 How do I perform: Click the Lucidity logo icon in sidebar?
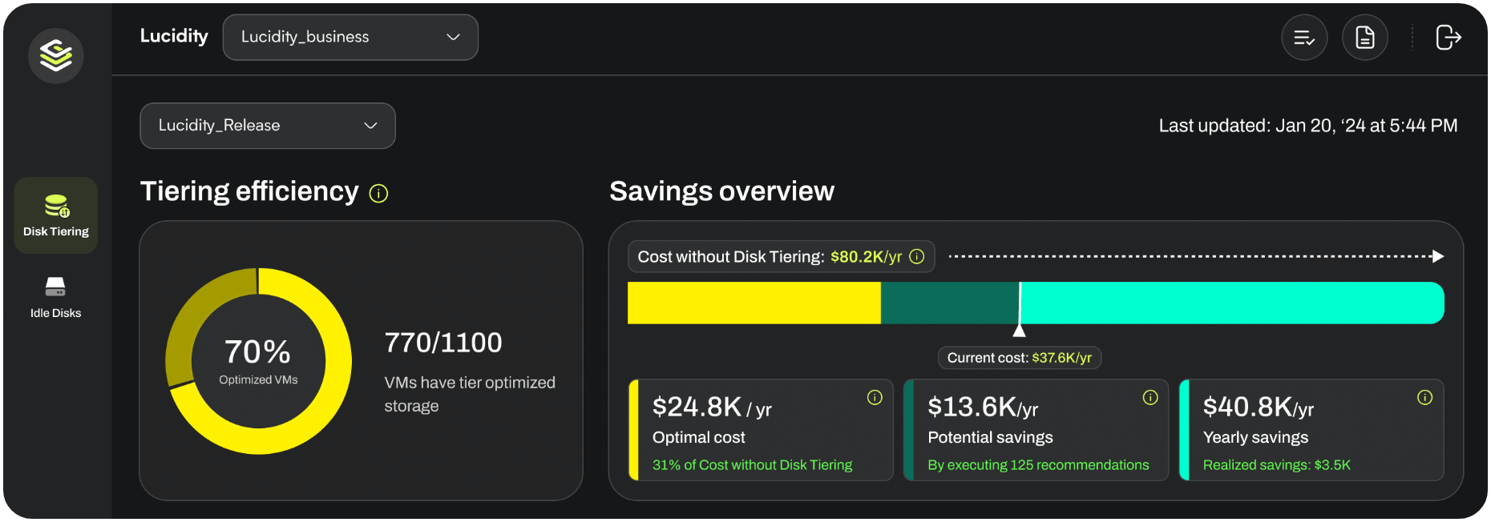point(56,55)
